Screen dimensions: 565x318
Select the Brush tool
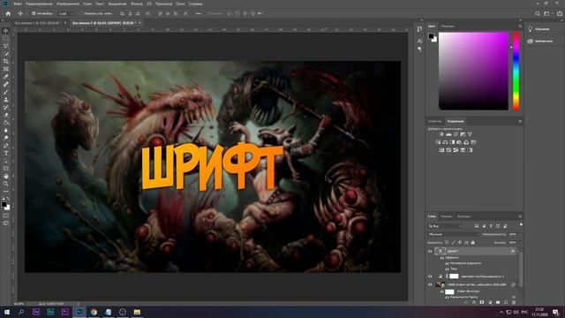[x=6, y=92]
